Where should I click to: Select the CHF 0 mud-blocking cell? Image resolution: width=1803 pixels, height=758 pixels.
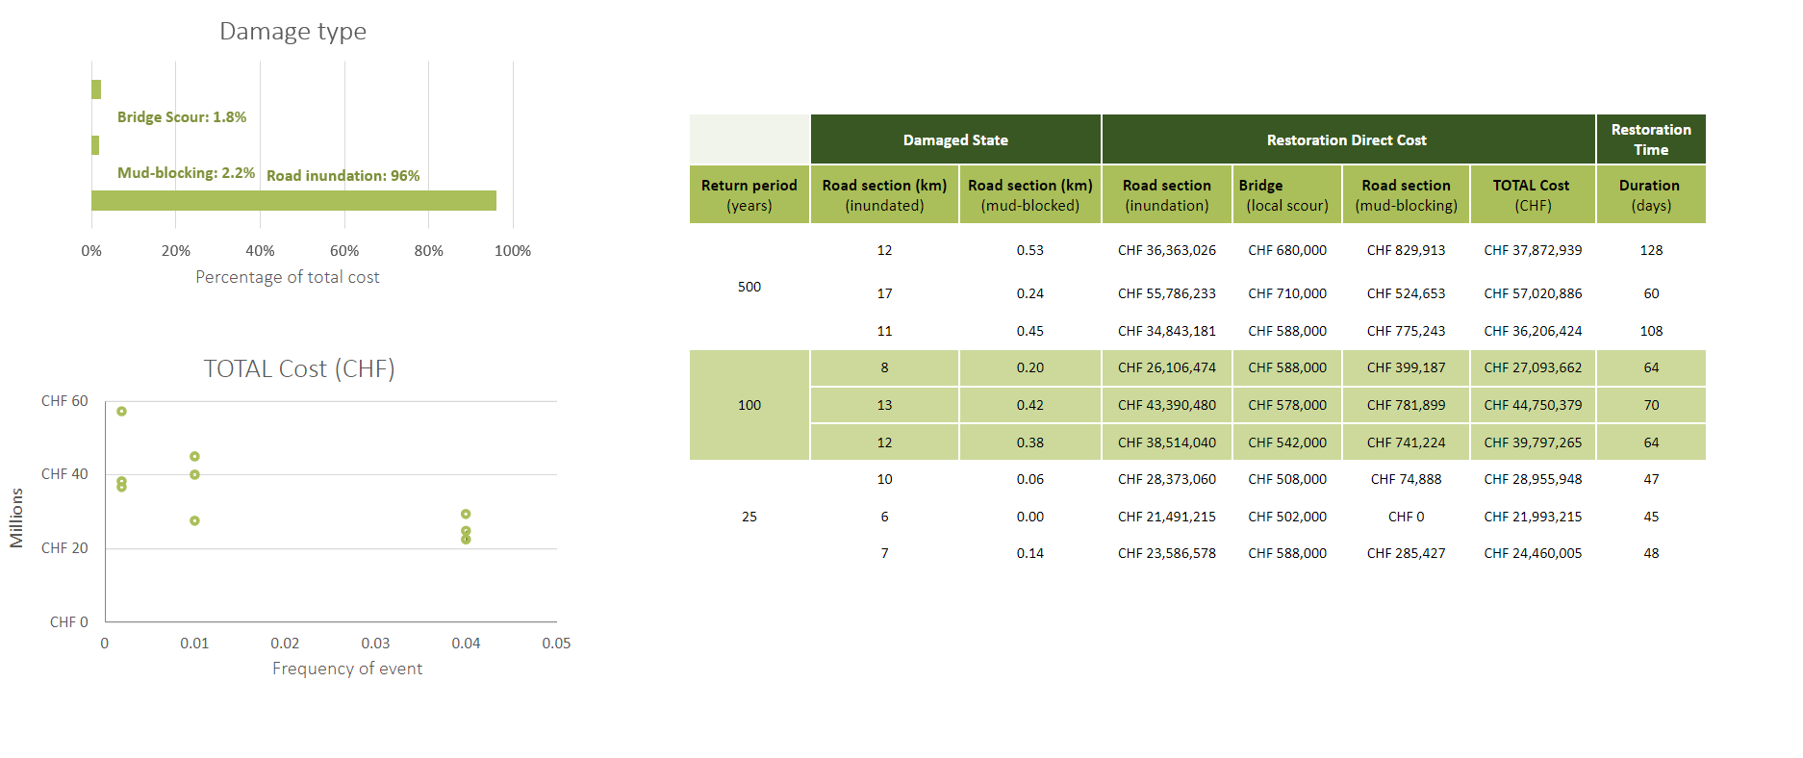(x=1406, y=517)
